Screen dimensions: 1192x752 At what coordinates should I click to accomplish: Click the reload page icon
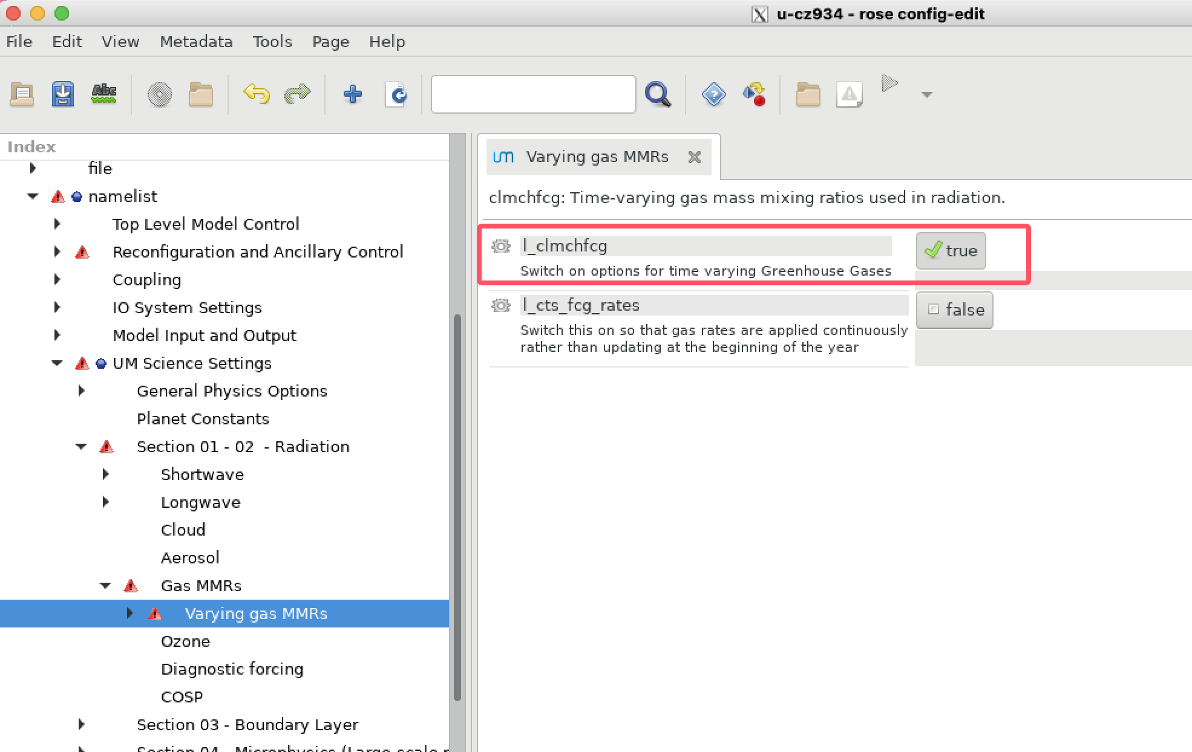[x=396, y=94]
